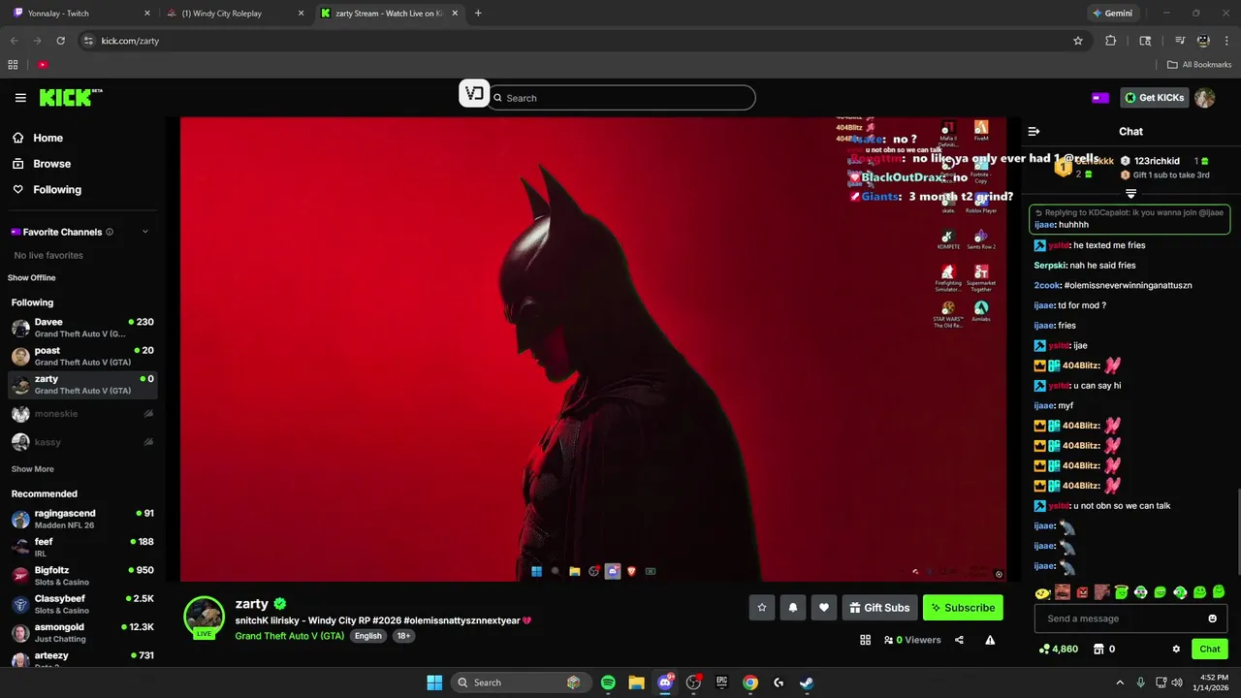This screenshot has height=698, width=1241.
Task: Open Chrome media controls icon
Action: (1180, 41)
